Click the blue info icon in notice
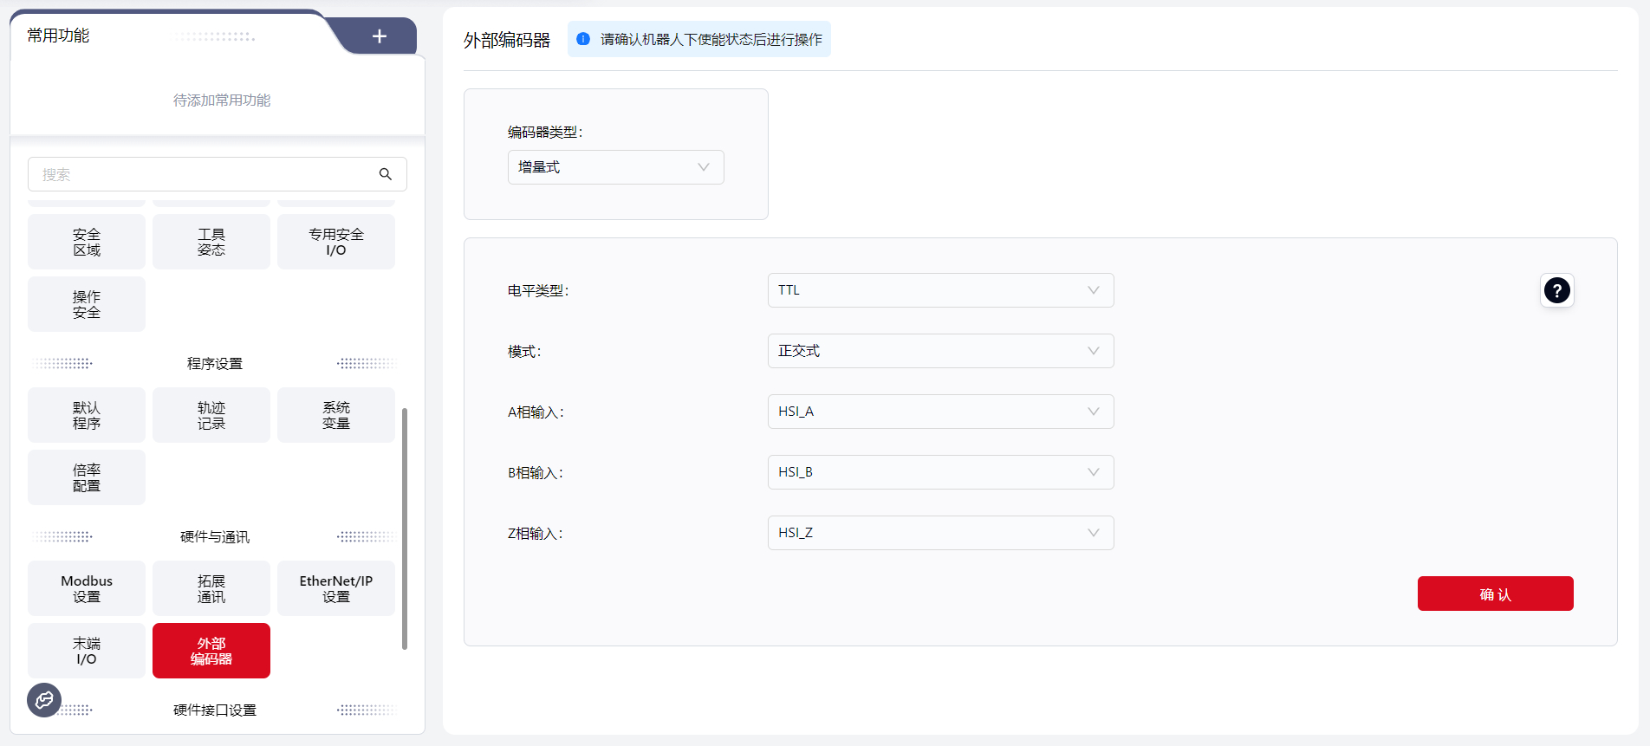The image size is (1650, 746). (x=583, y=39)
